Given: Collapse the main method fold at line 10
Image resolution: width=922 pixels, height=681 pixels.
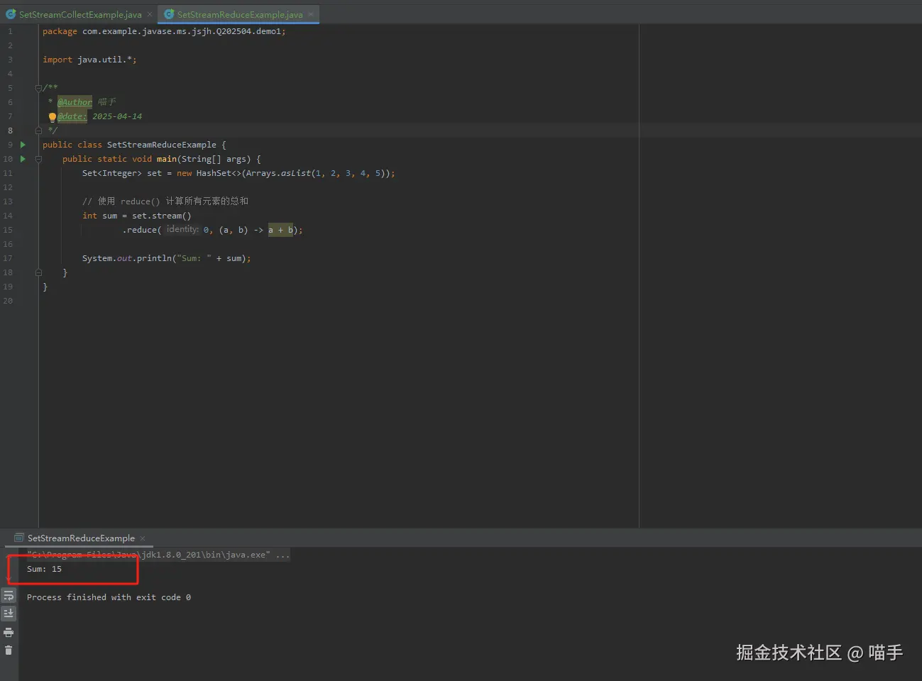Looking at the screenshot, I should click(x=38, y=159).
